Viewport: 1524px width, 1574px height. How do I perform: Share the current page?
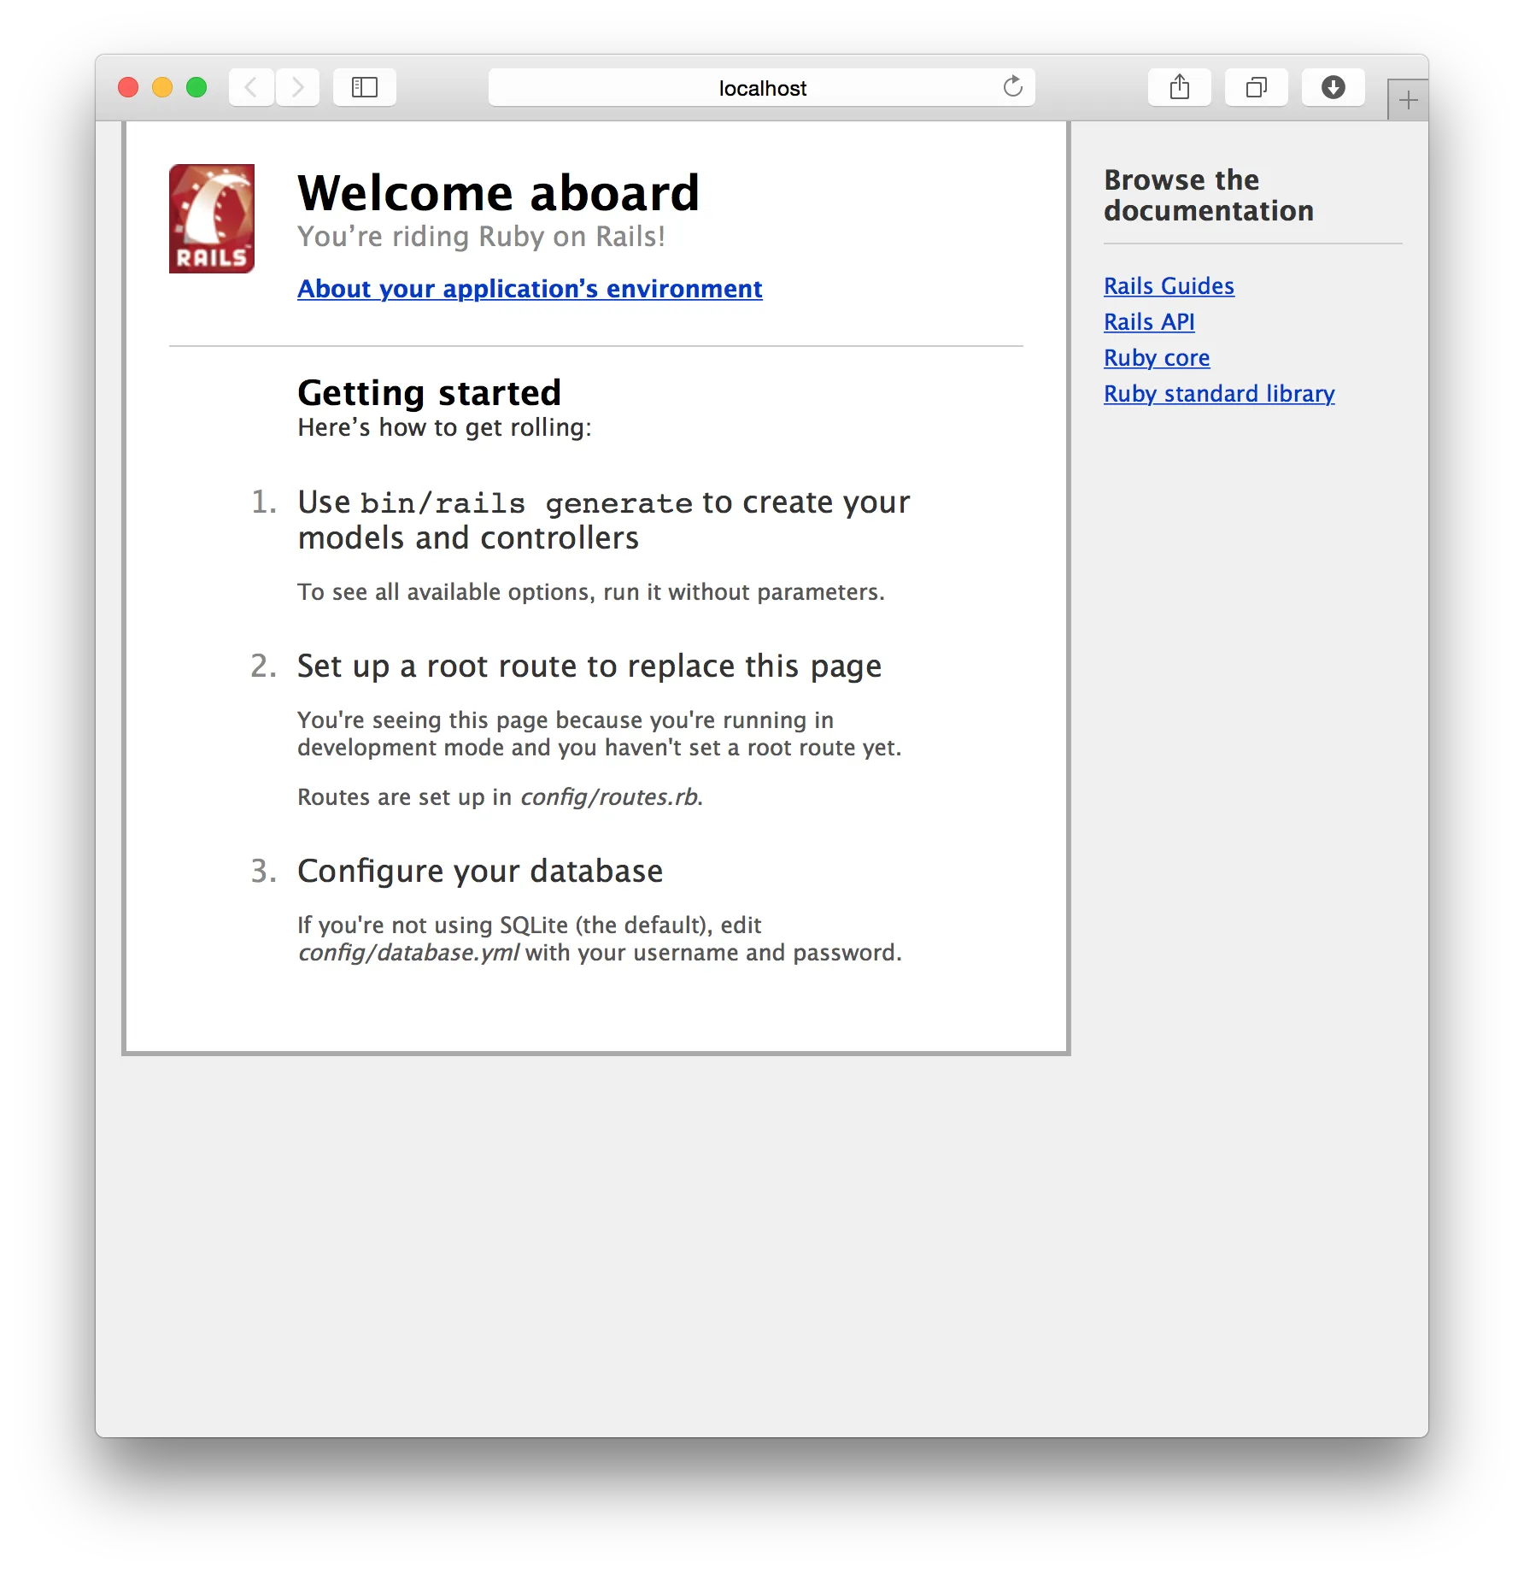[x=1180, y=86]
